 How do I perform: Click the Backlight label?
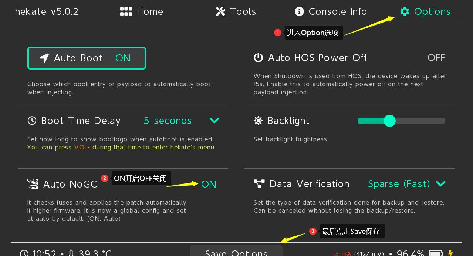coord(288,121)
